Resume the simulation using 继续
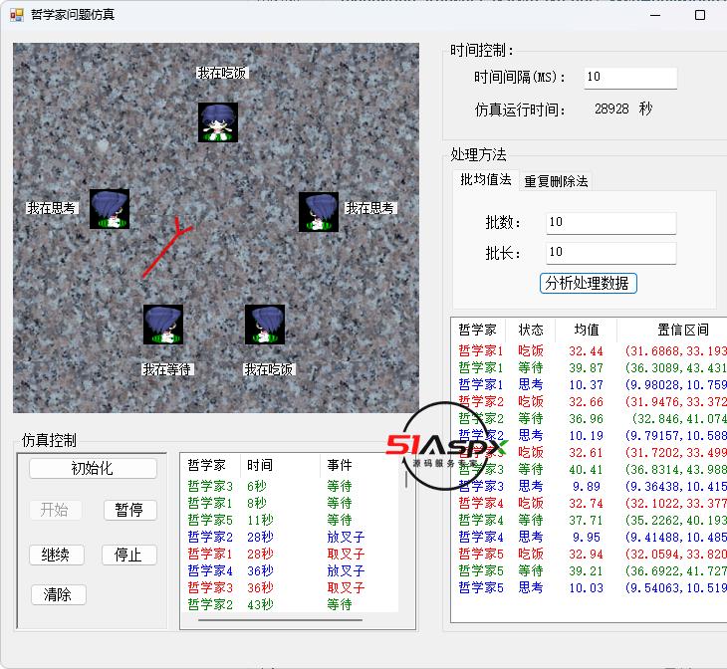This screenshot has width=727, height=669. (x=56, y=555)
